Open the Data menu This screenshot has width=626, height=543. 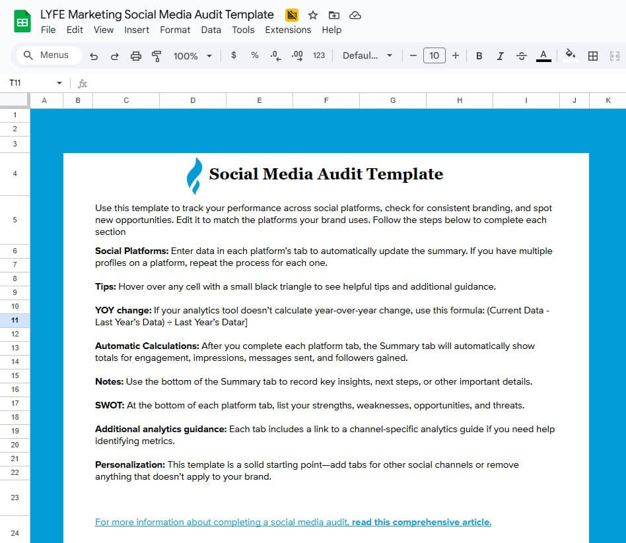[x=211, y=30]
